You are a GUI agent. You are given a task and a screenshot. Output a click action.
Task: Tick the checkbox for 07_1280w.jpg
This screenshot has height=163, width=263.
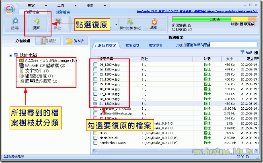[x=95, y=94]
